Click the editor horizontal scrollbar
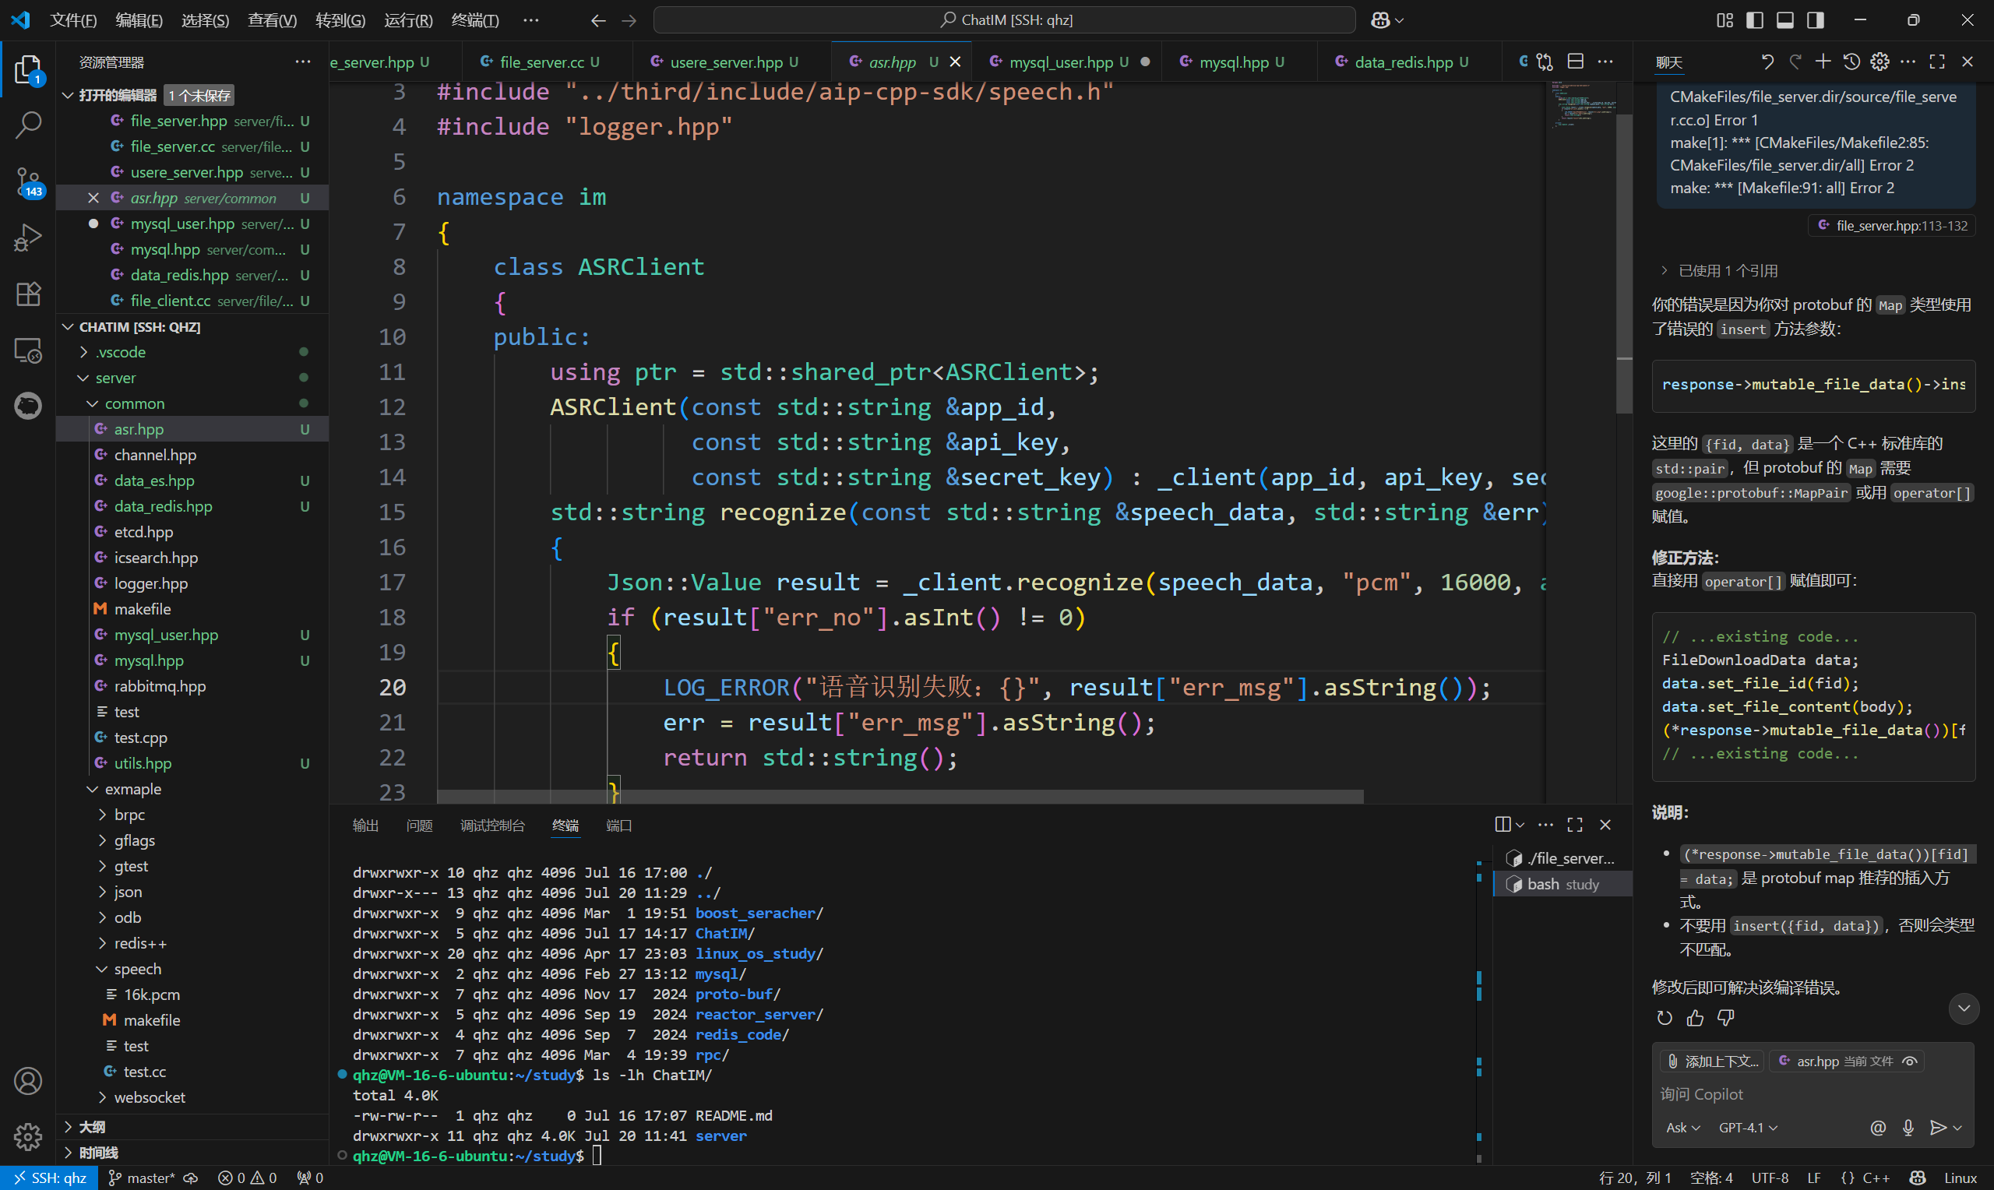Screen dimensions: 1994x1190 click(x=900, y=796)
